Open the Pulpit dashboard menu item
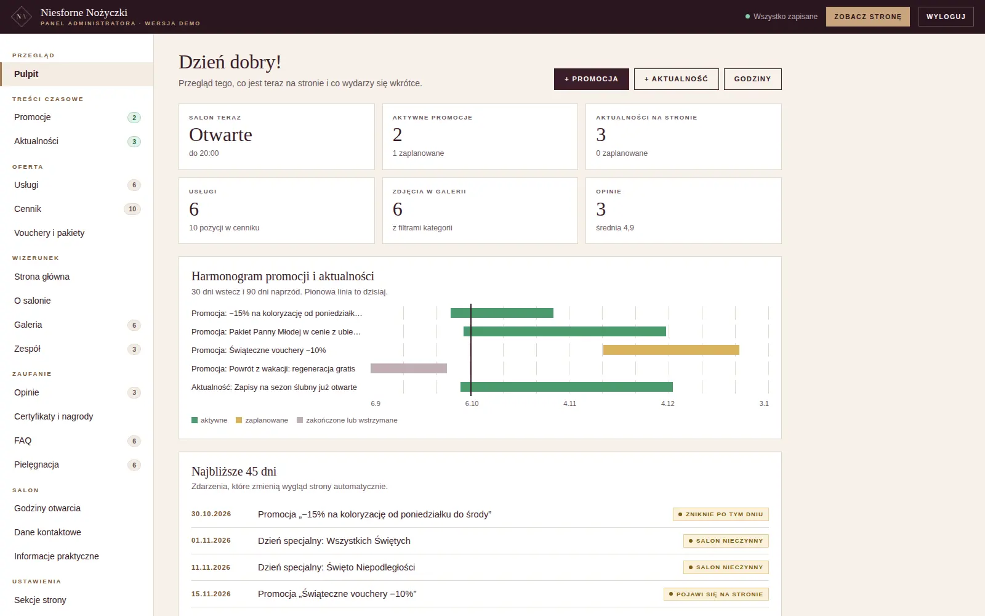 tap(76, 74)
